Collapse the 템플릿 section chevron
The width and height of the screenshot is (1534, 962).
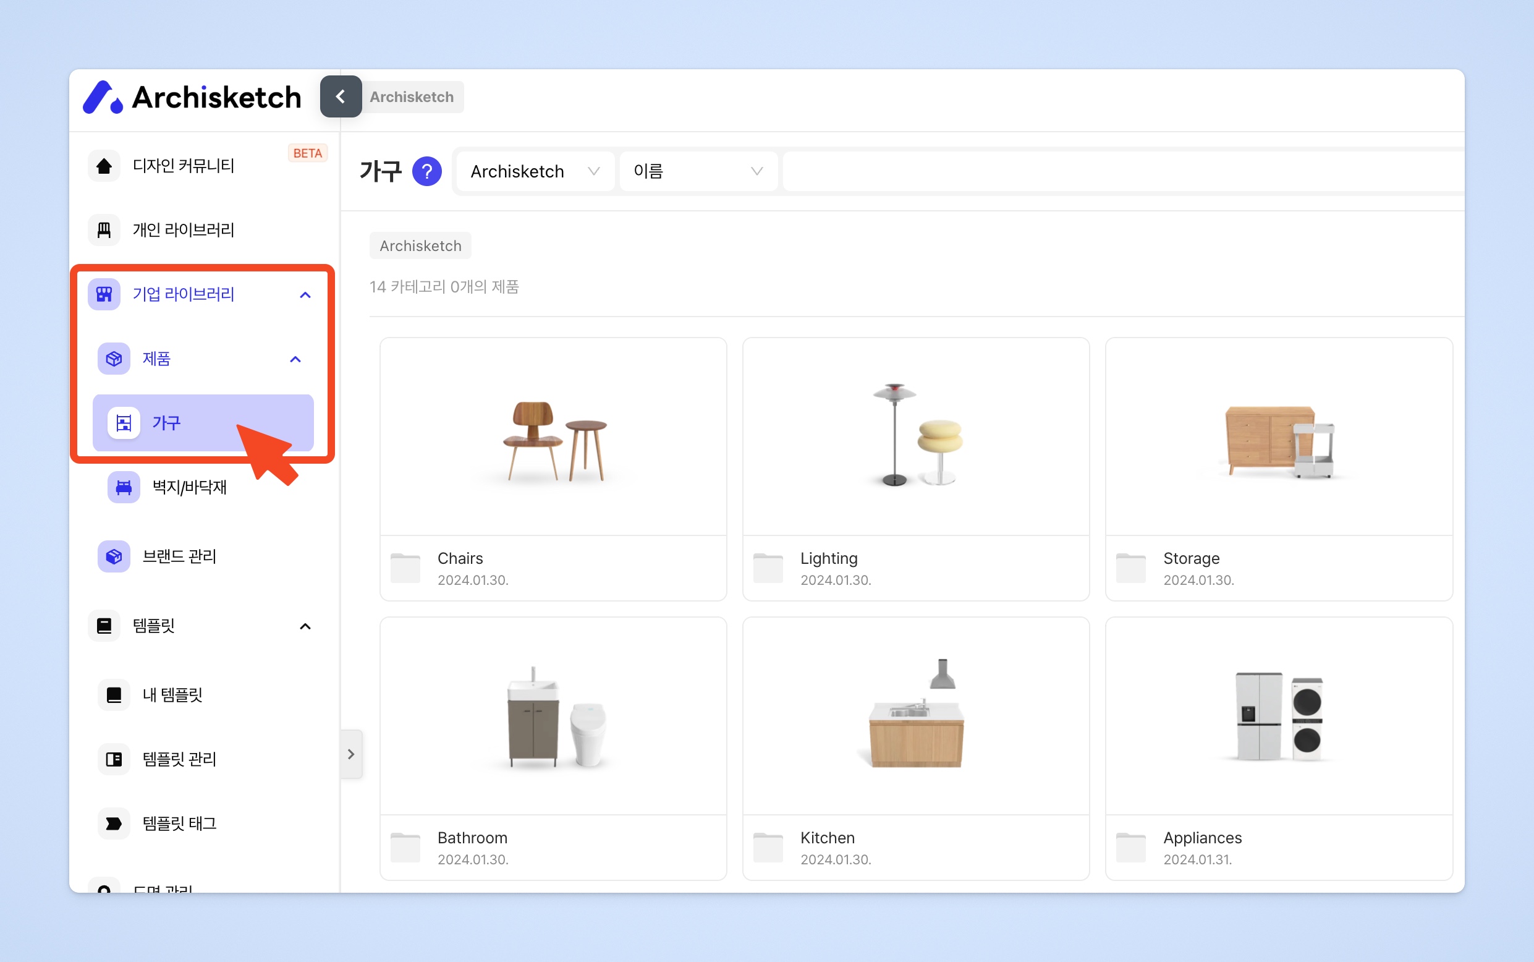(305, 626)
